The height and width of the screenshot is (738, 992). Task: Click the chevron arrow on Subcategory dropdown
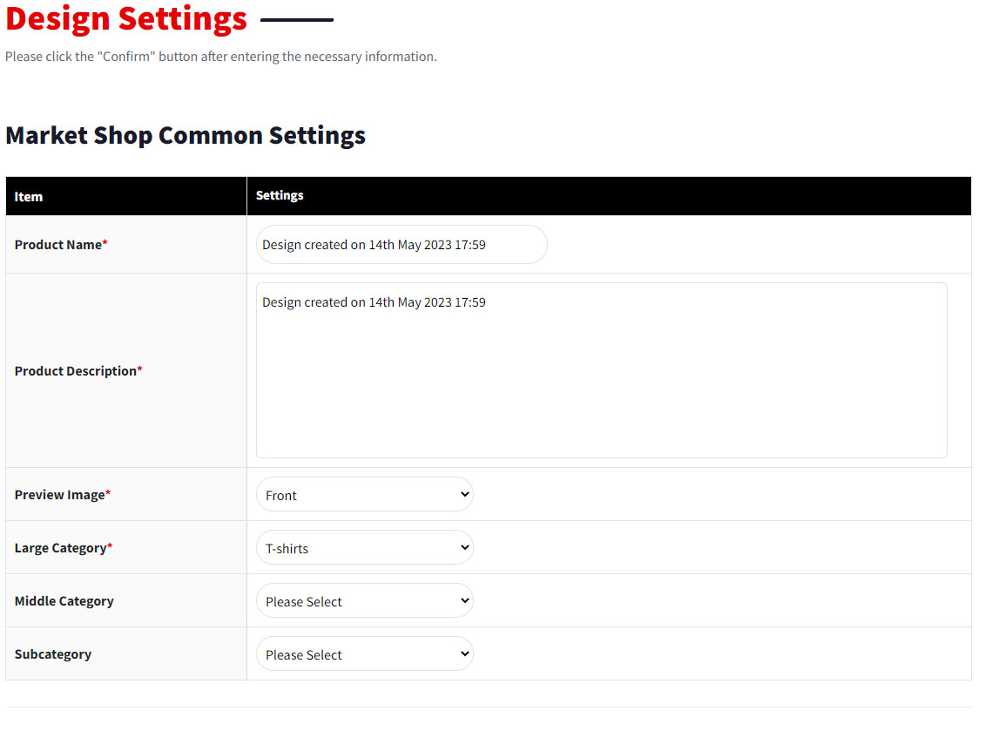coord(463,654)
